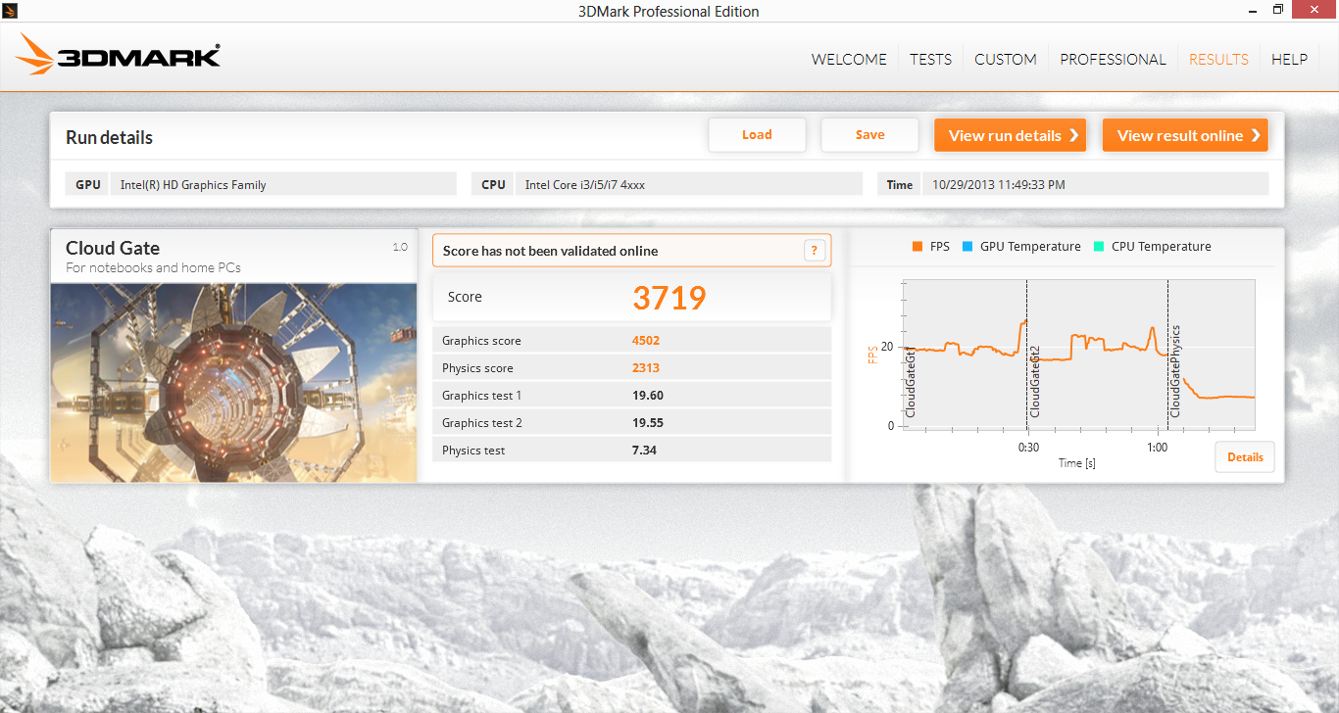
Task: Switch to the CUSTOM tab
Action: pos(1005,60)
